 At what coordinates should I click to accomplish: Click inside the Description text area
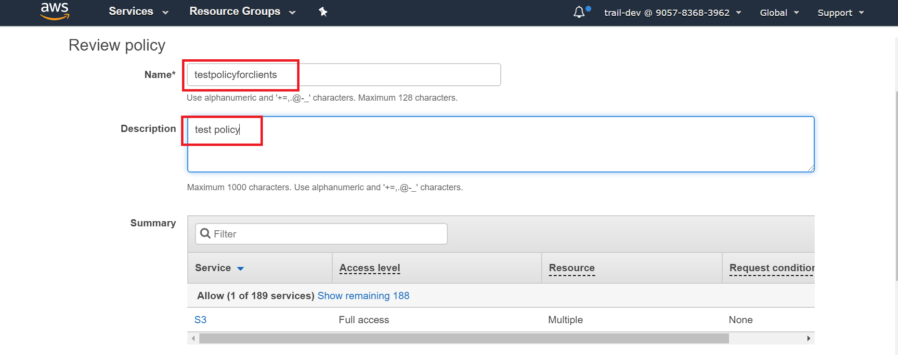pos(501,149)
